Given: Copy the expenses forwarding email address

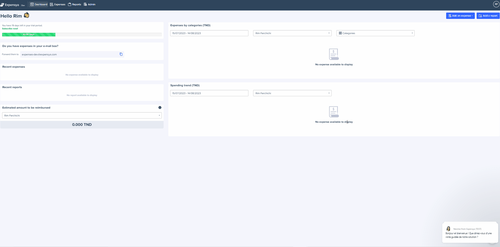Looking at the screenshot, I should 121,54.
